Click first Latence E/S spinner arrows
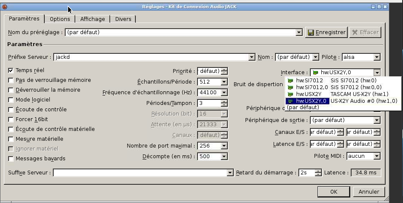403x203 pixels. pyautogui.click(x=340, y=144)
